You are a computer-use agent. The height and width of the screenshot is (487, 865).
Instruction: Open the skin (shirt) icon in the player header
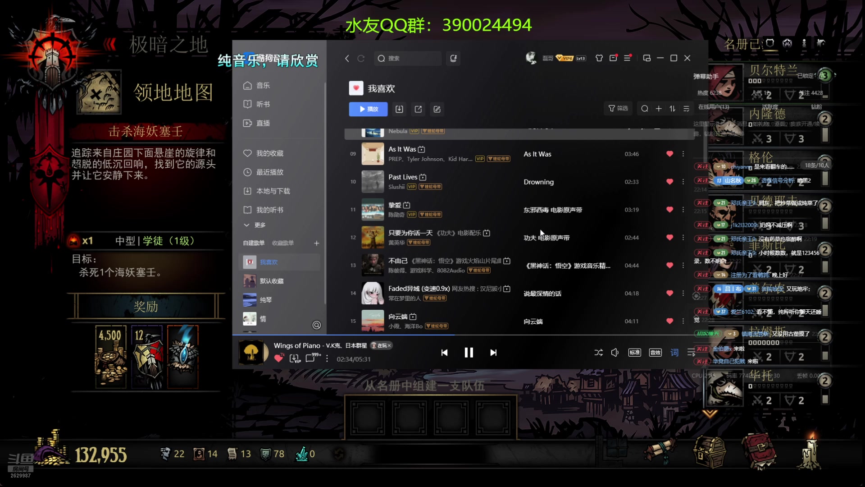(x=599, y=58)
